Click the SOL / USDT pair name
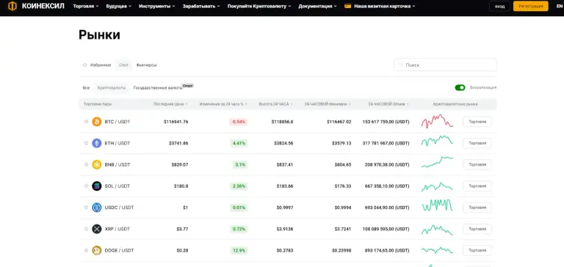The image size is (564, 267). pyautogui.click(x=117, y=186)
